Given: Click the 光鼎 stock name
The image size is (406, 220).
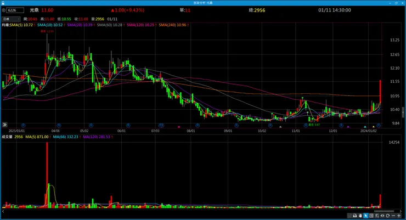Looking at the screenshot, I should click(34, 10).
